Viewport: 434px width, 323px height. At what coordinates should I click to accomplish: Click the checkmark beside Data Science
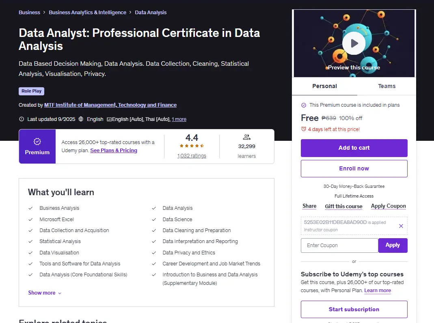click(154, 220)
